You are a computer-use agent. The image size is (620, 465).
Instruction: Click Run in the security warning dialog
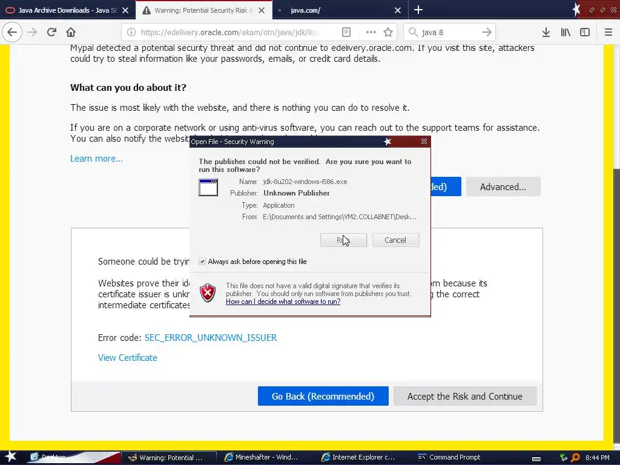point(343,240)
